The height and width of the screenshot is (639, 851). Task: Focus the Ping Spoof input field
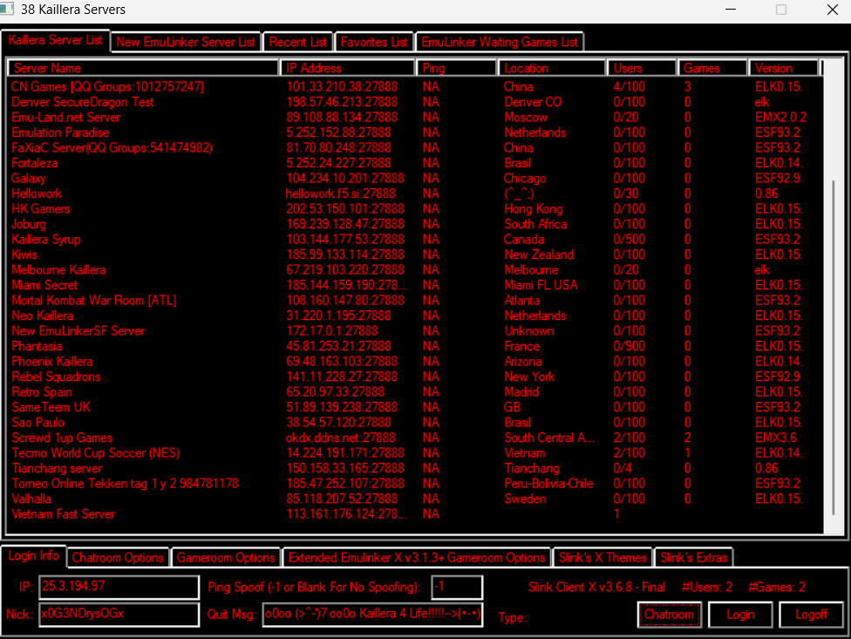(456, 587)
